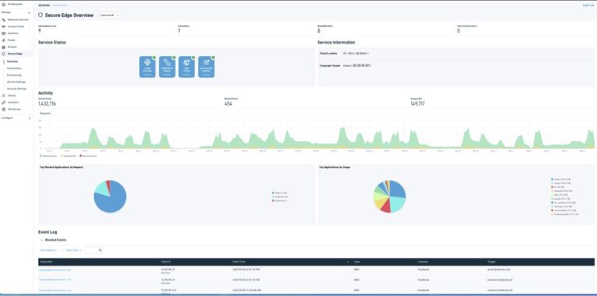Click the Routers sidebar icon
Viewport: 597px width, 296px height.
coord(3,47)
